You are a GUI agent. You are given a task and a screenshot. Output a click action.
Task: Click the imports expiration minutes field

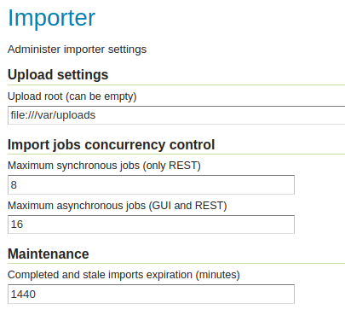(151, 294)
